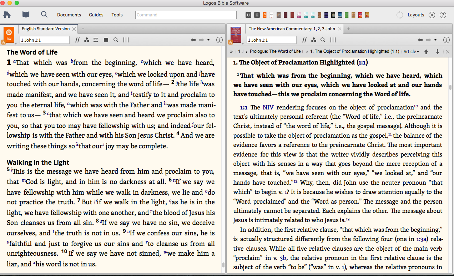Click the inline search magnifier in ESV panel
The height and width of the screenshot is (276, 454).
tap(116, 40)
